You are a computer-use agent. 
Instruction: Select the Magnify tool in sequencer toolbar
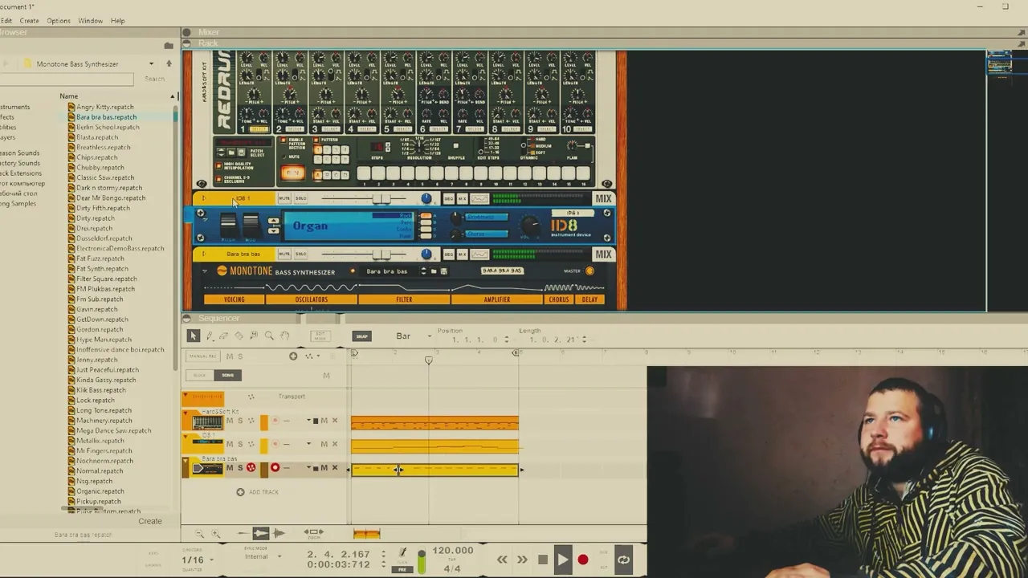269,336
